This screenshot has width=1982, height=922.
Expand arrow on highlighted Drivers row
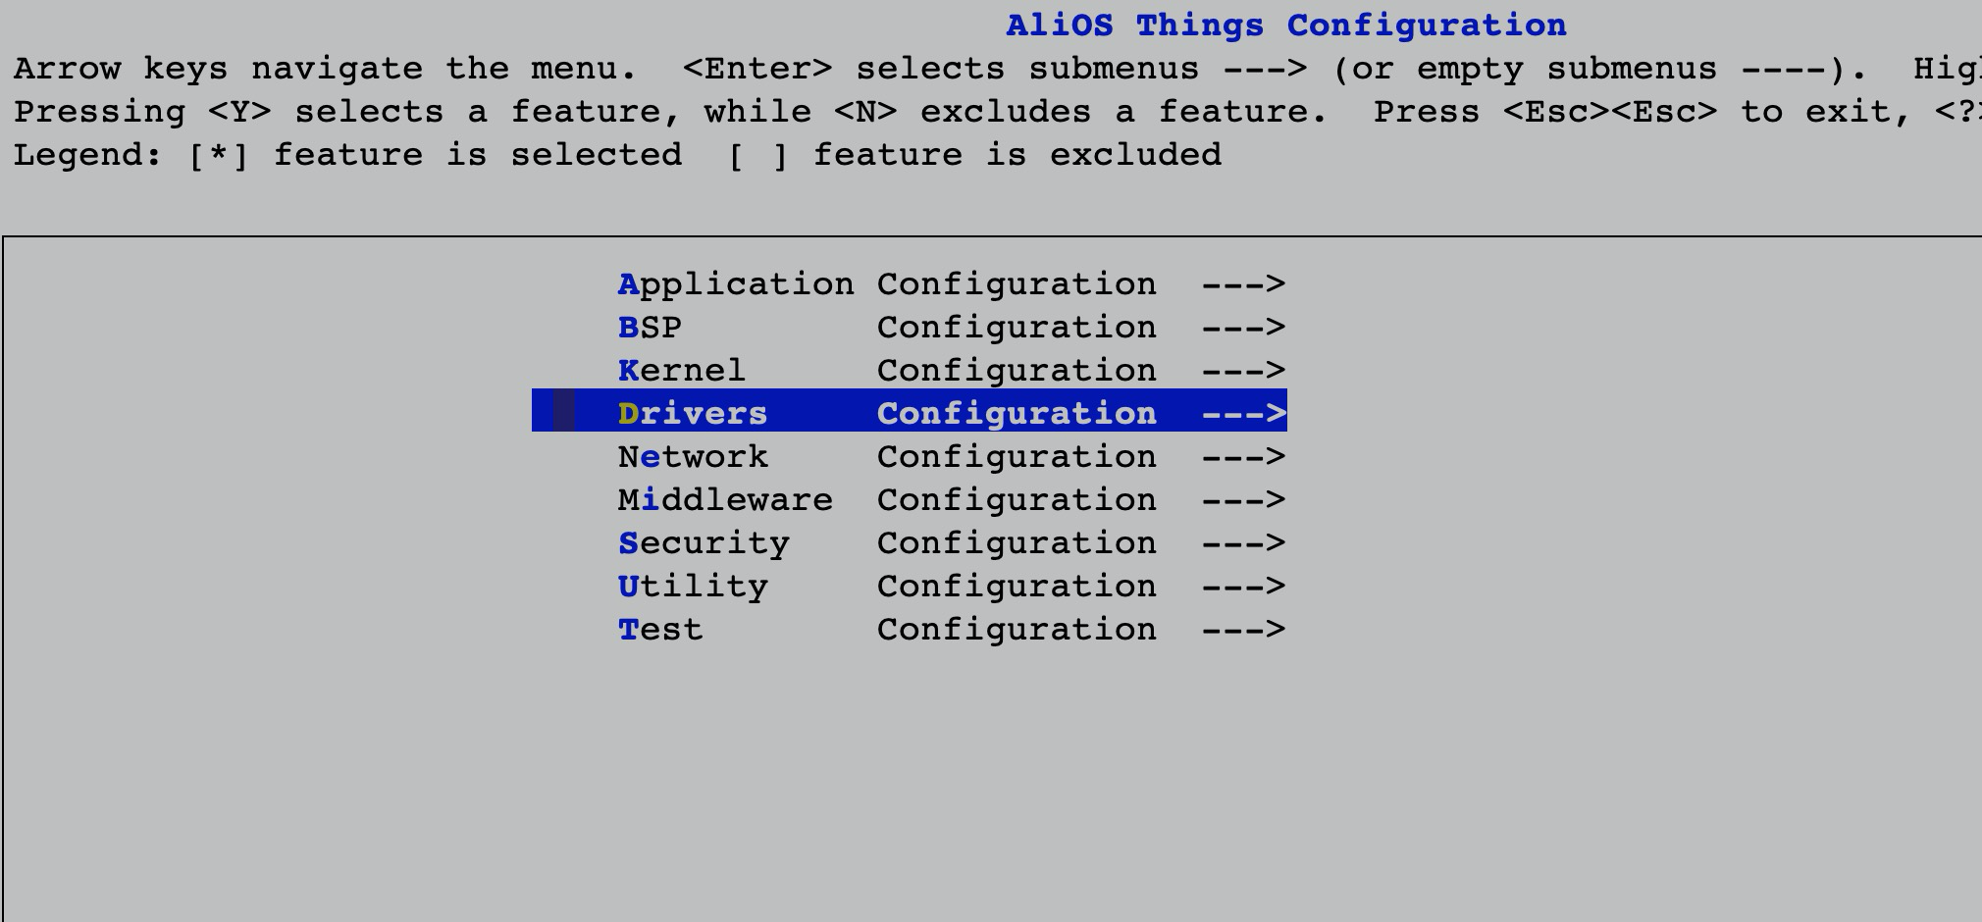pyautogui.click(x=1243, y=414)
